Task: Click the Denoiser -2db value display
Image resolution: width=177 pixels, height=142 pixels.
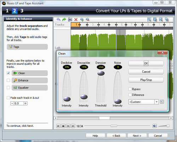Action: (101, 67)
